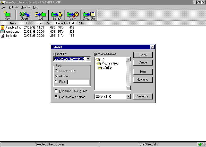Expand the drive selector dropdown arrow
Image resolution: width=206 pixels, height=147 pixels.
(x=128, y=97)
